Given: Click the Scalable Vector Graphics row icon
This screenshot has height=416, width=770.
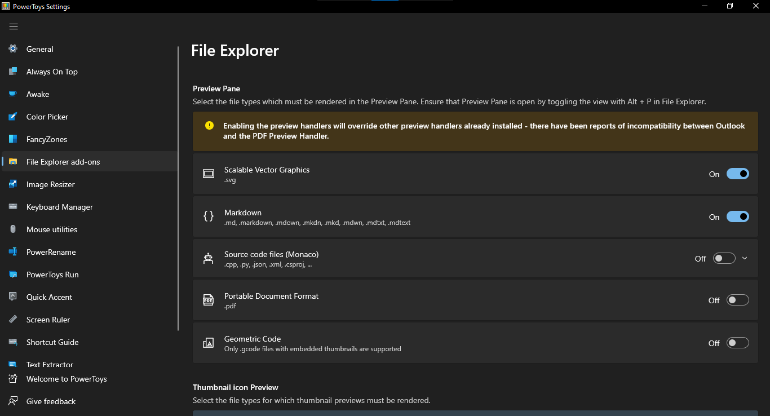Looking at the screenshot, I should (209, 174).
